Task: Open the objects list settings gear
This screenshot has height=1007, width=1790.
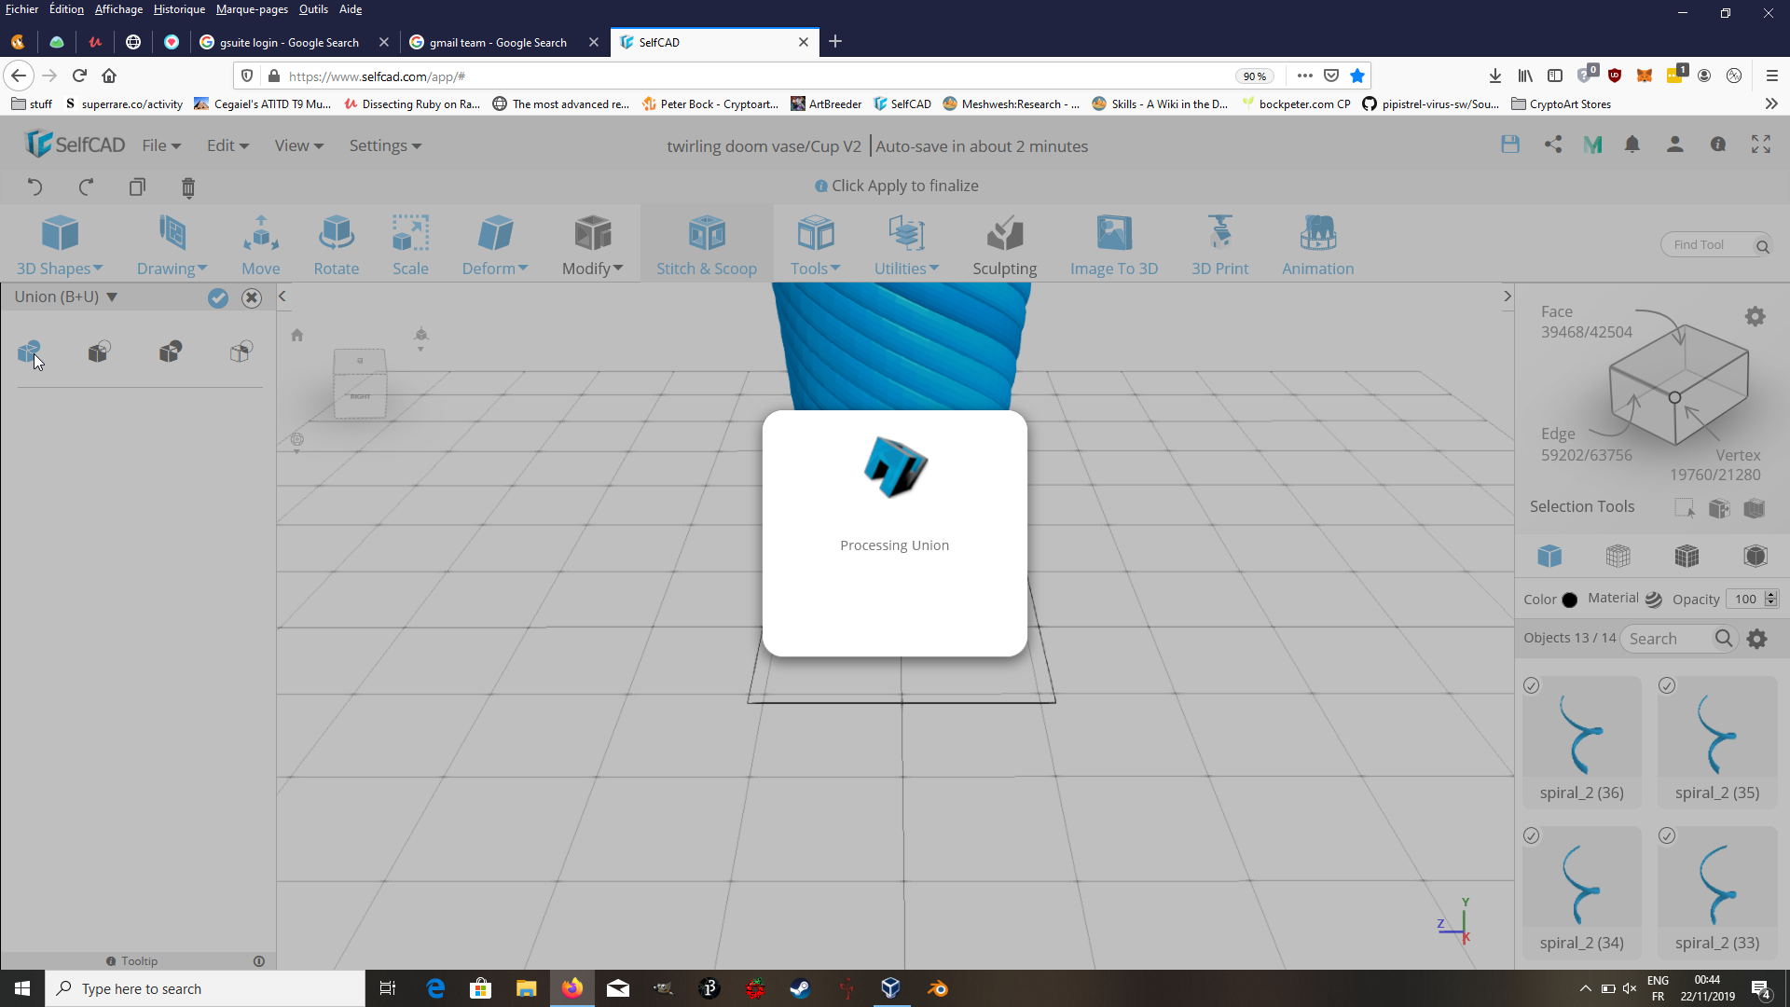Action: point(1757,639)
